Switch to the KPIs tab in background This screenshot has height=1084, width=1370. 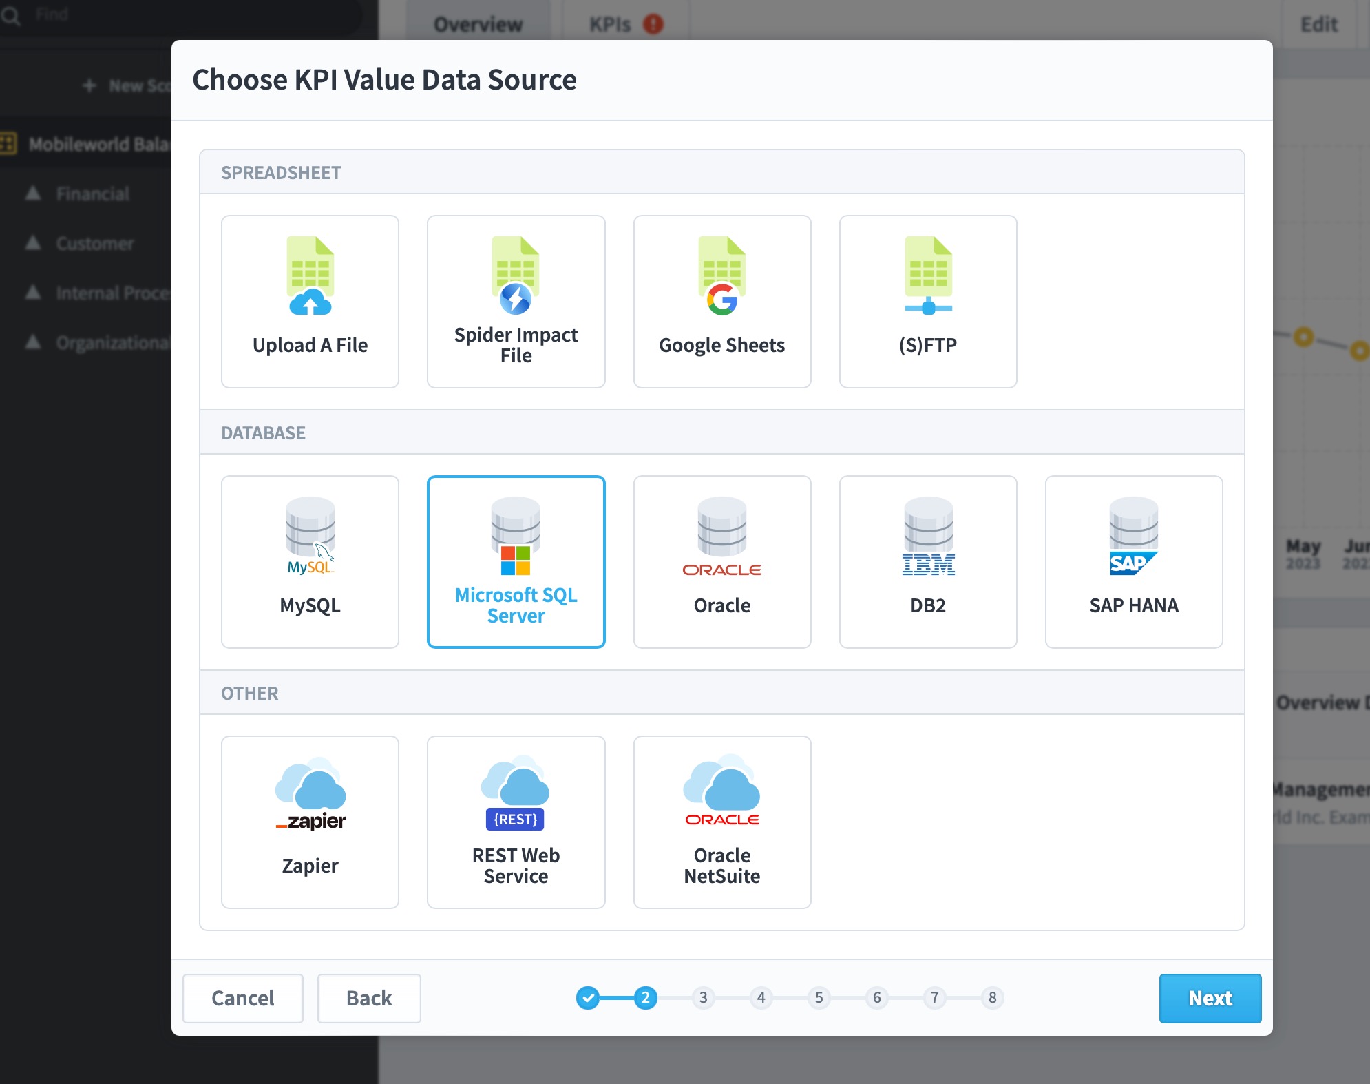pos(625,24)
